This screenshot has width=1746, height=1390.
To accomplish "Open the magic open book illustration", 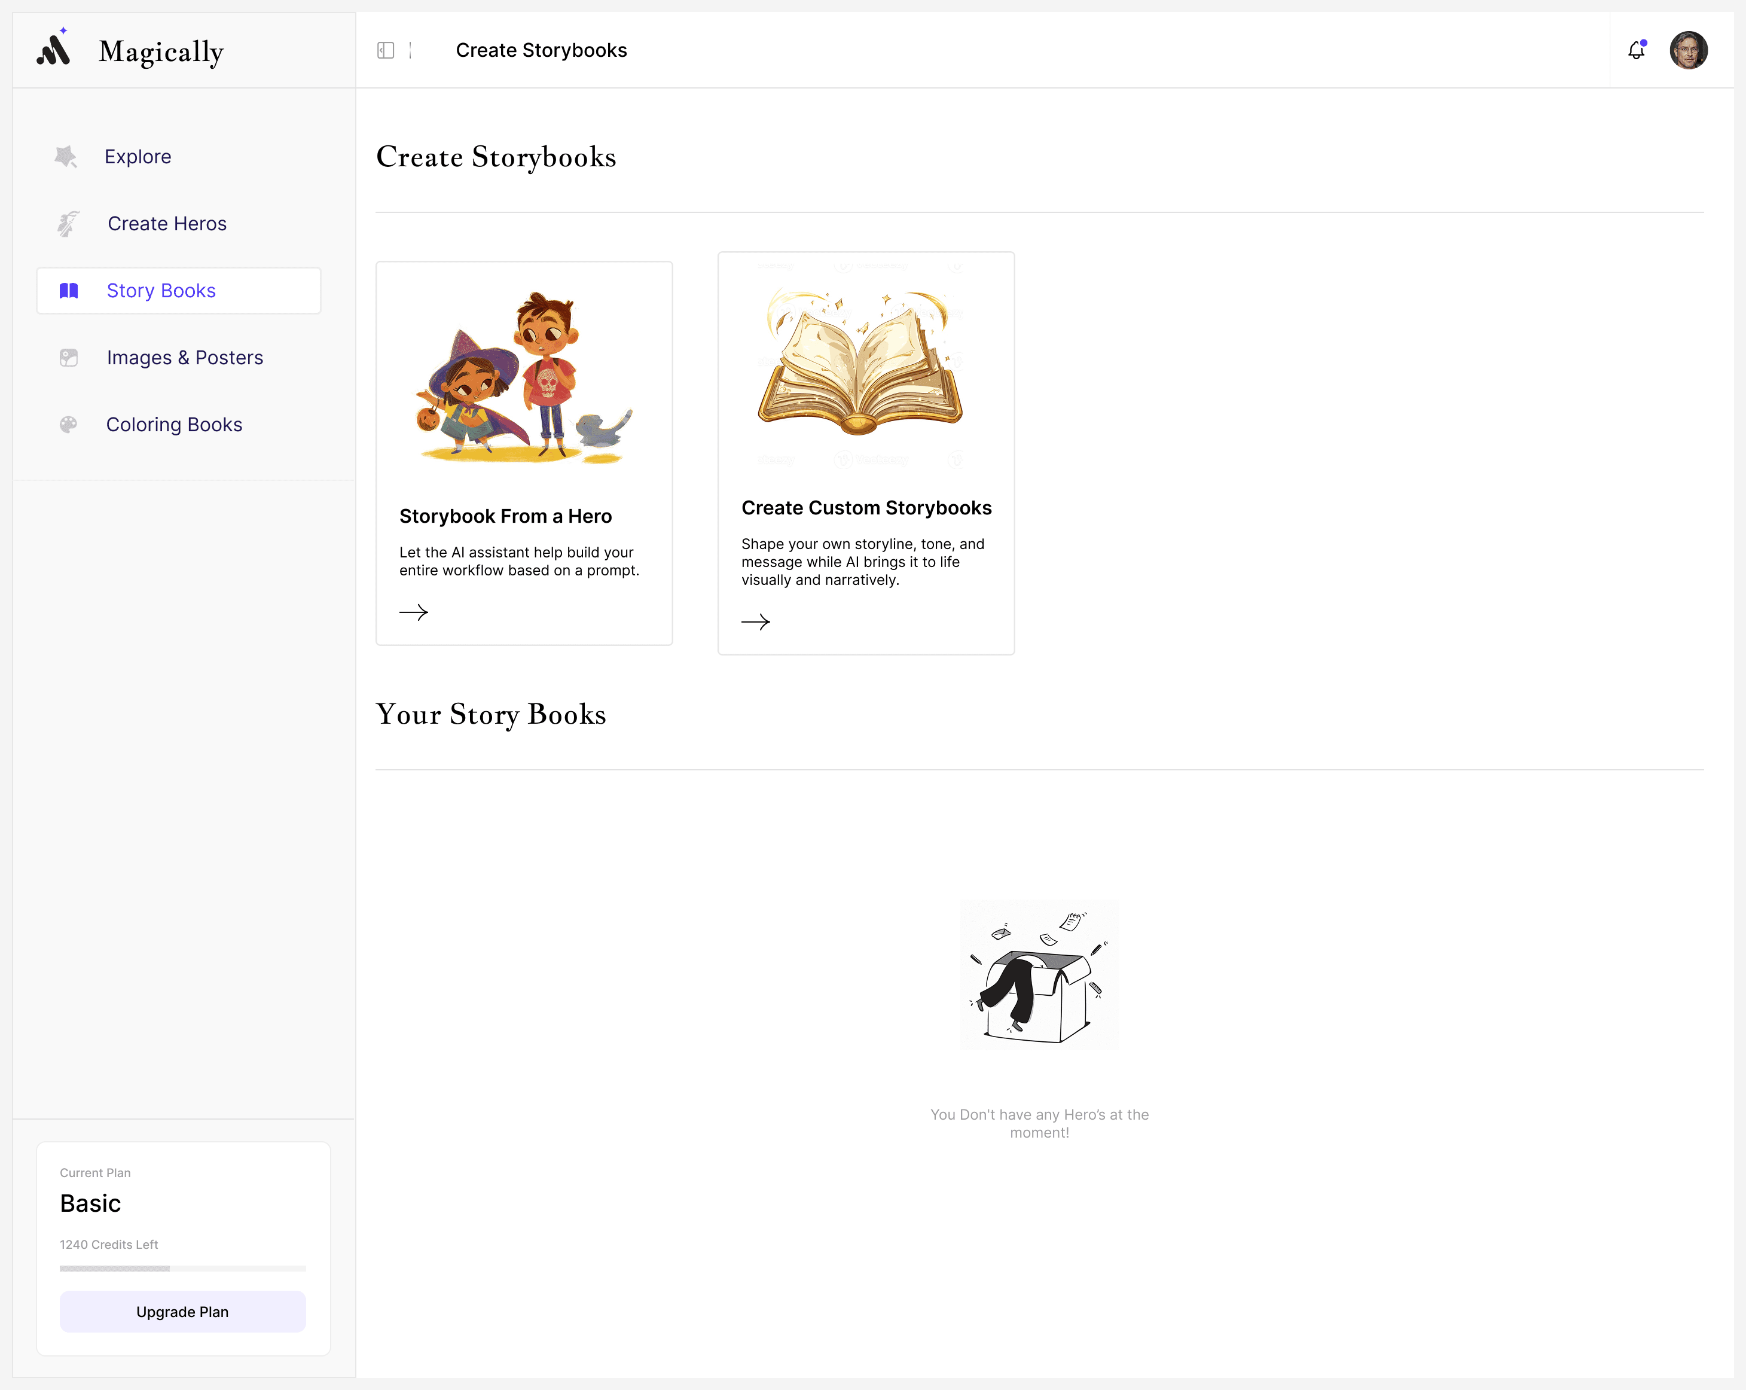I will click(861, 363).
